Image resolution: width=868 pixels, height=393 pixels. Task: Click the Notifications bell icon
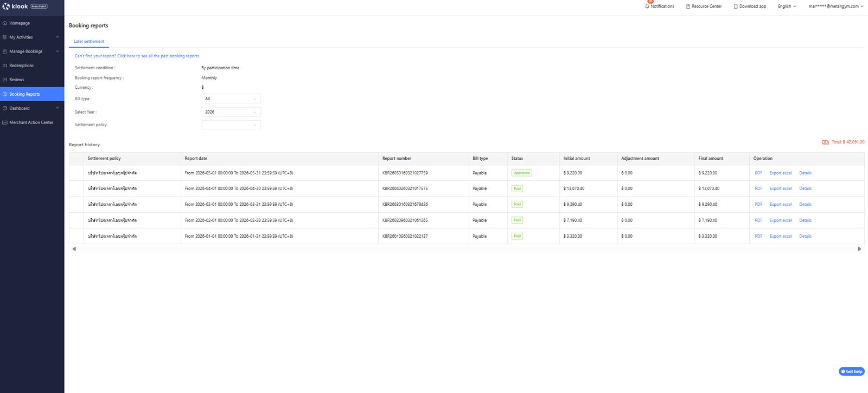pos(647,6)
